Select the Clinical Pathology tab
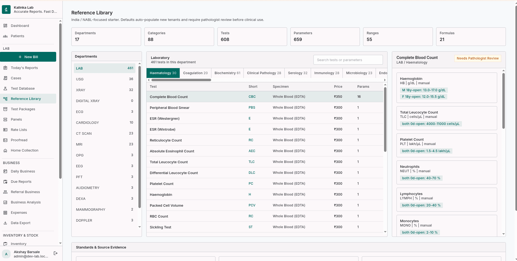 click(x=264, y=73)
